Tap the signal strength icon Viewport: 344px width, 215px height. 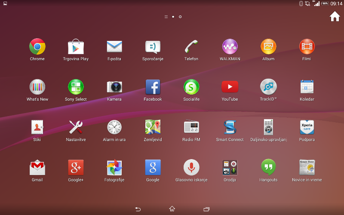click(316, 3)
